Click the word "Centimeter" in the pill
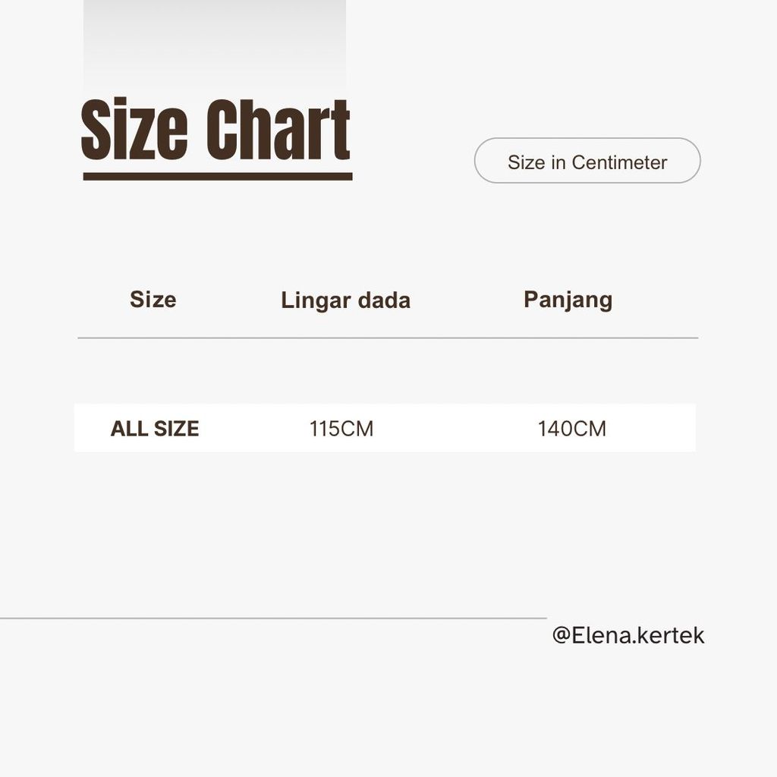Screen dimensions: 777x777 (x=619, y=162)
